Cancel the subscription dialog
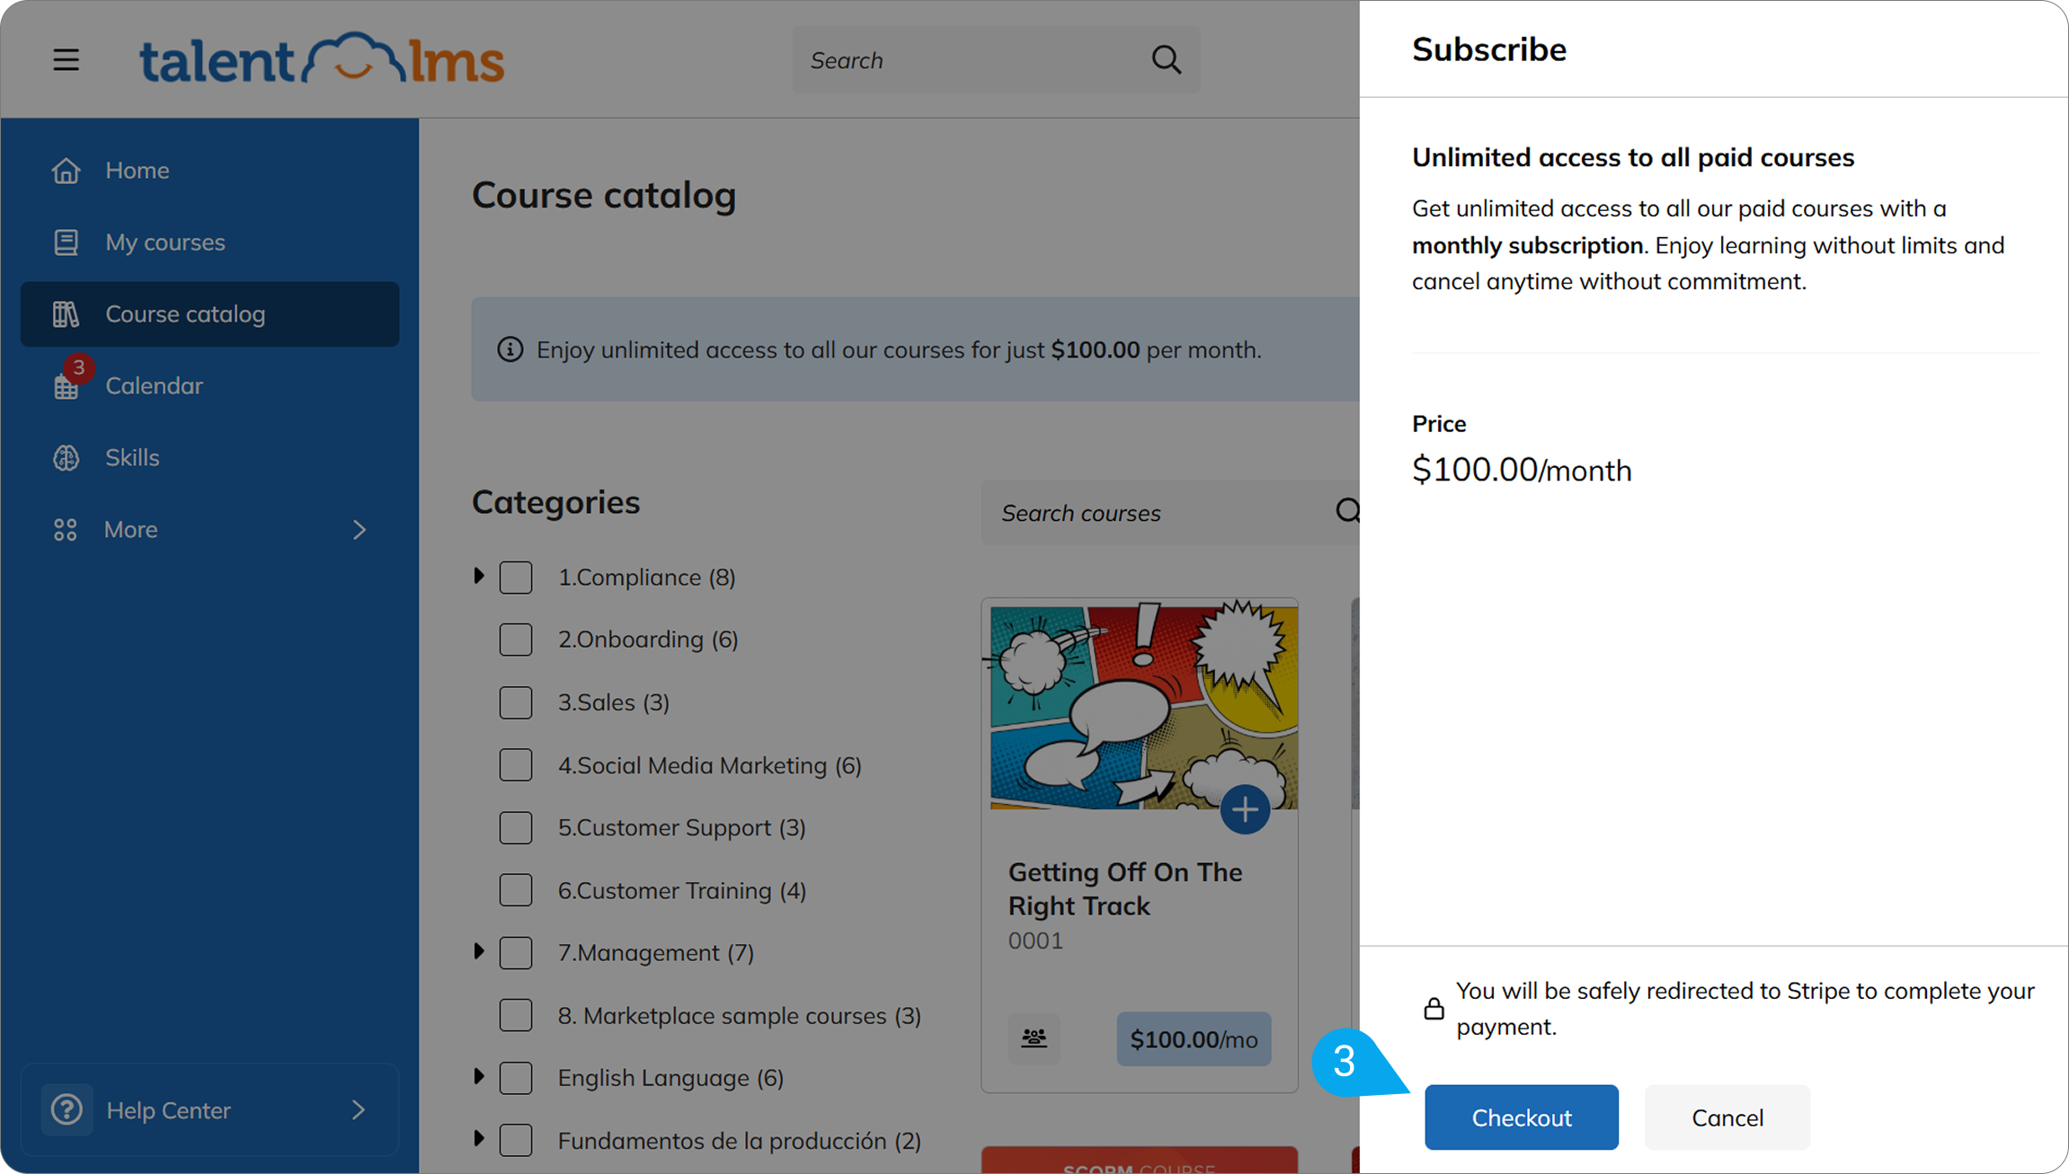The height and width of the screenshot is (1174, 2069). pyautogui.click(x=1727, y=1117)
